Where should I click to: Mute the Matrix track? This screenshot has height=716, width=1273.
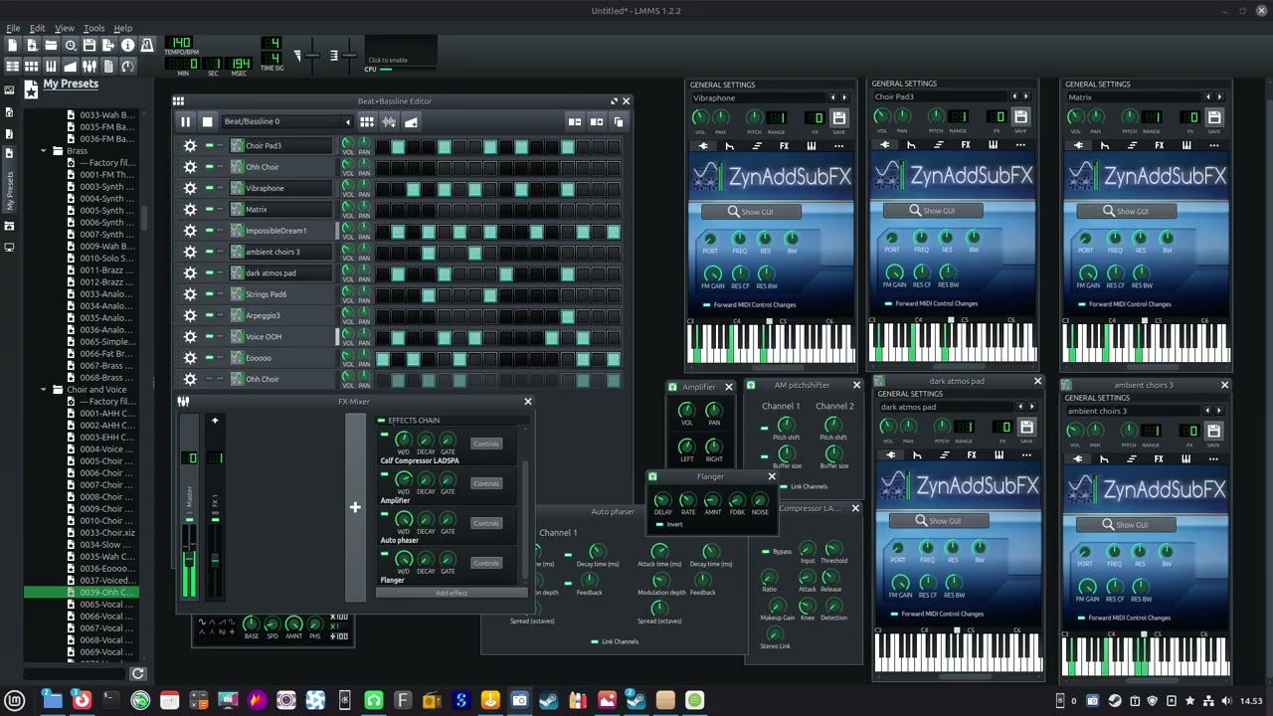click(210, 210)
